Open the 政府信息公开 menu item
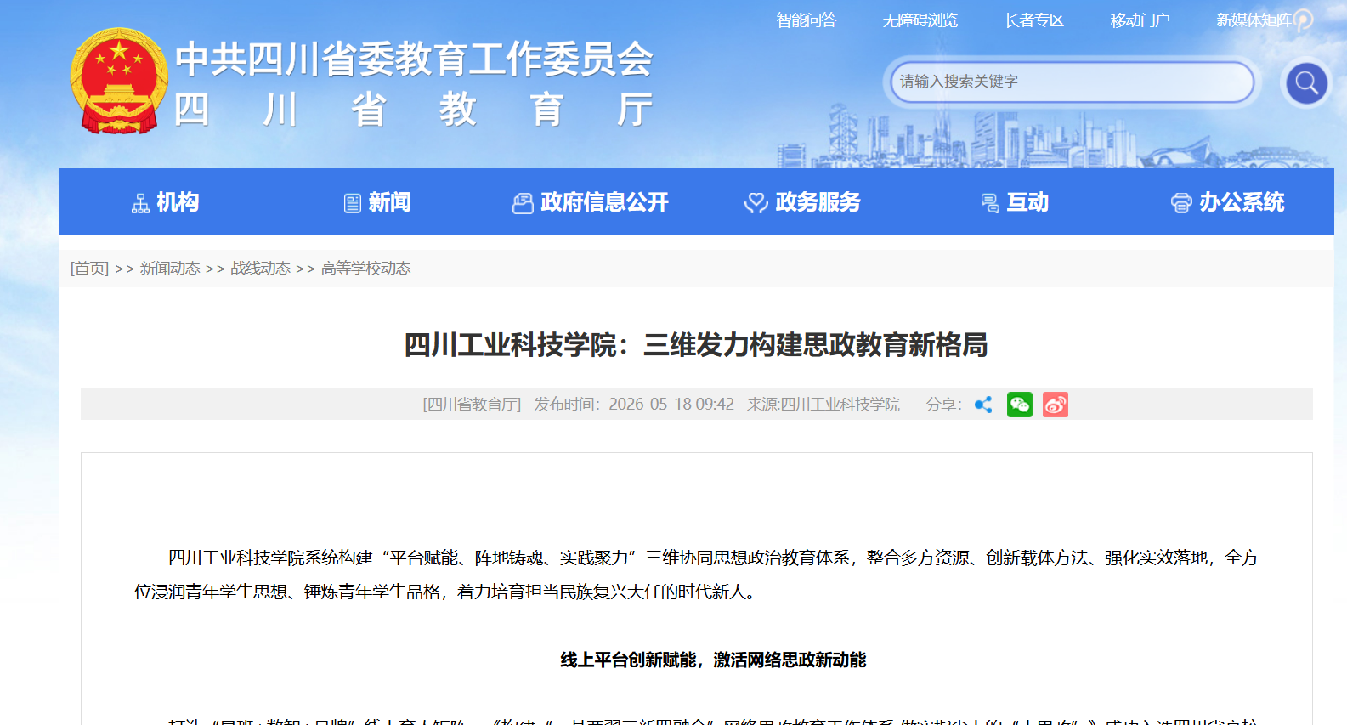The height and width of the screenshot is (725, 1347). click(x=591, y=202)
